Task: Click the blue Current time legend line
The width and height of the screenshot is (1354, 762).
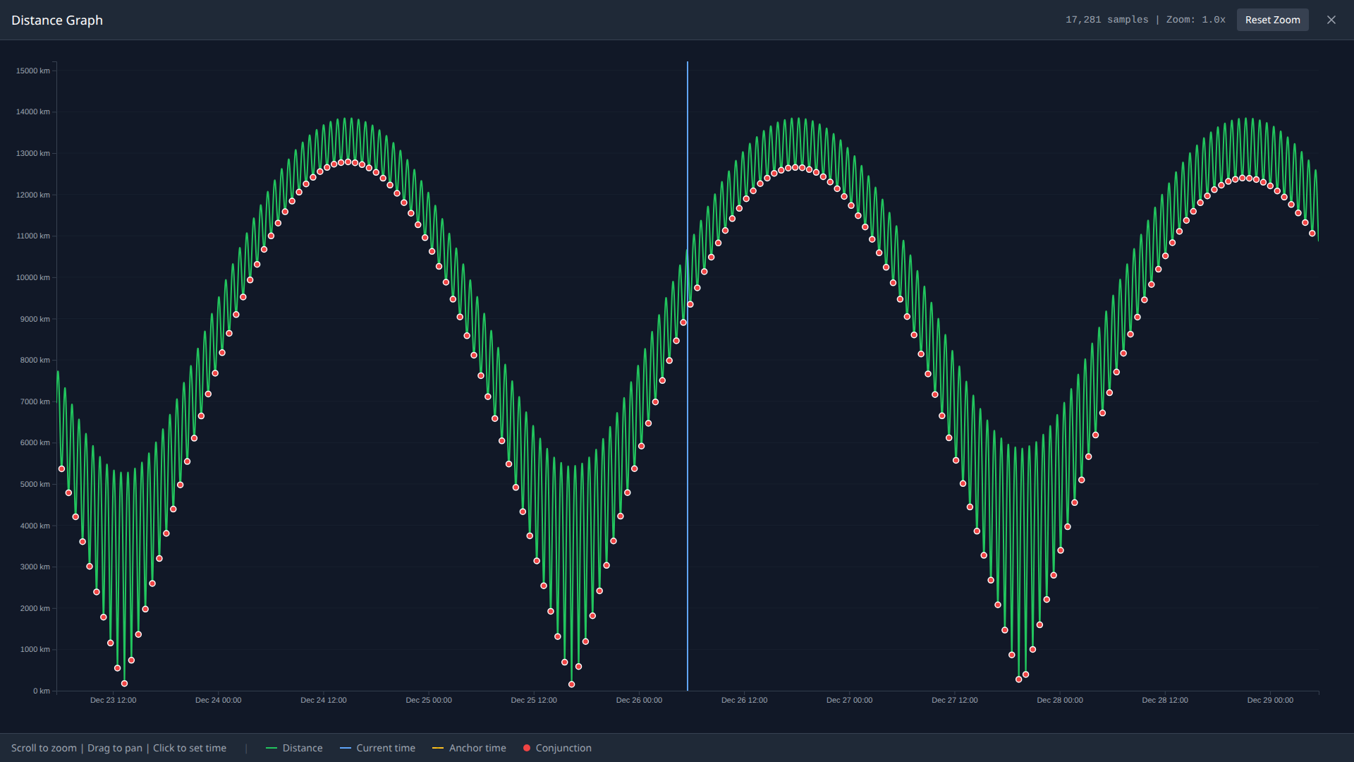Action: tap(345, 748)
